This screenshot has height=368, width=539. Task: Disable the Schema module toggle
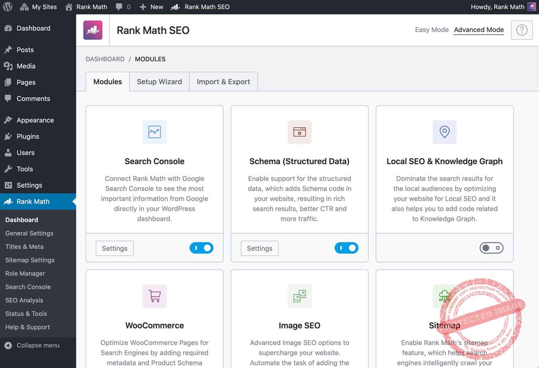[x=346, y=248]
